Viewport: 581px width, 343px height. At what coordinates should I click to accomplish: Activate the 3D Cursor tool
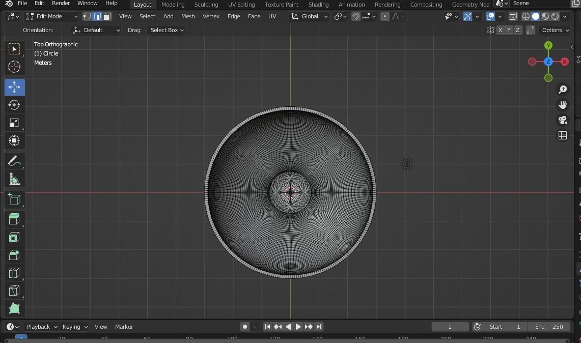pos(14,67)
